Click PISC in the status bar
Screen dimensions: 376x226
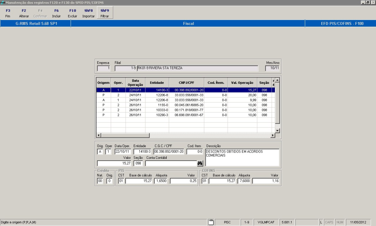coord(227,222)
